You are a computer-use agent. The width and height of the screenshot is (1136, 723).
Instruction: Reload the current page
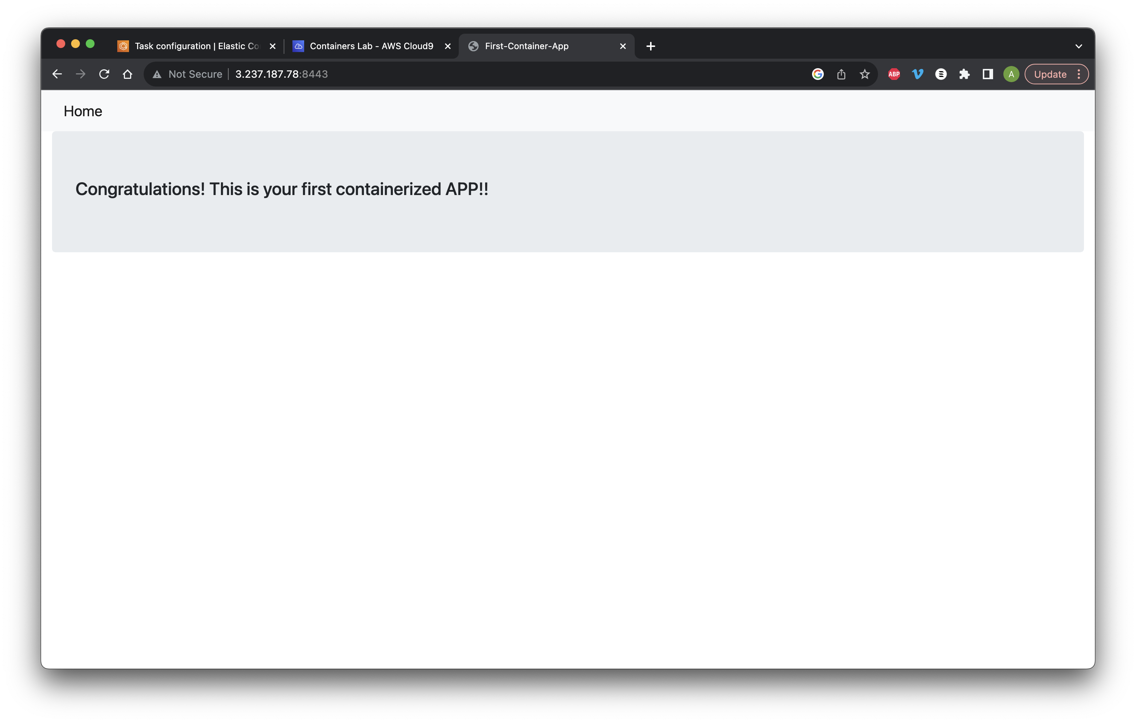coord(104,74)
